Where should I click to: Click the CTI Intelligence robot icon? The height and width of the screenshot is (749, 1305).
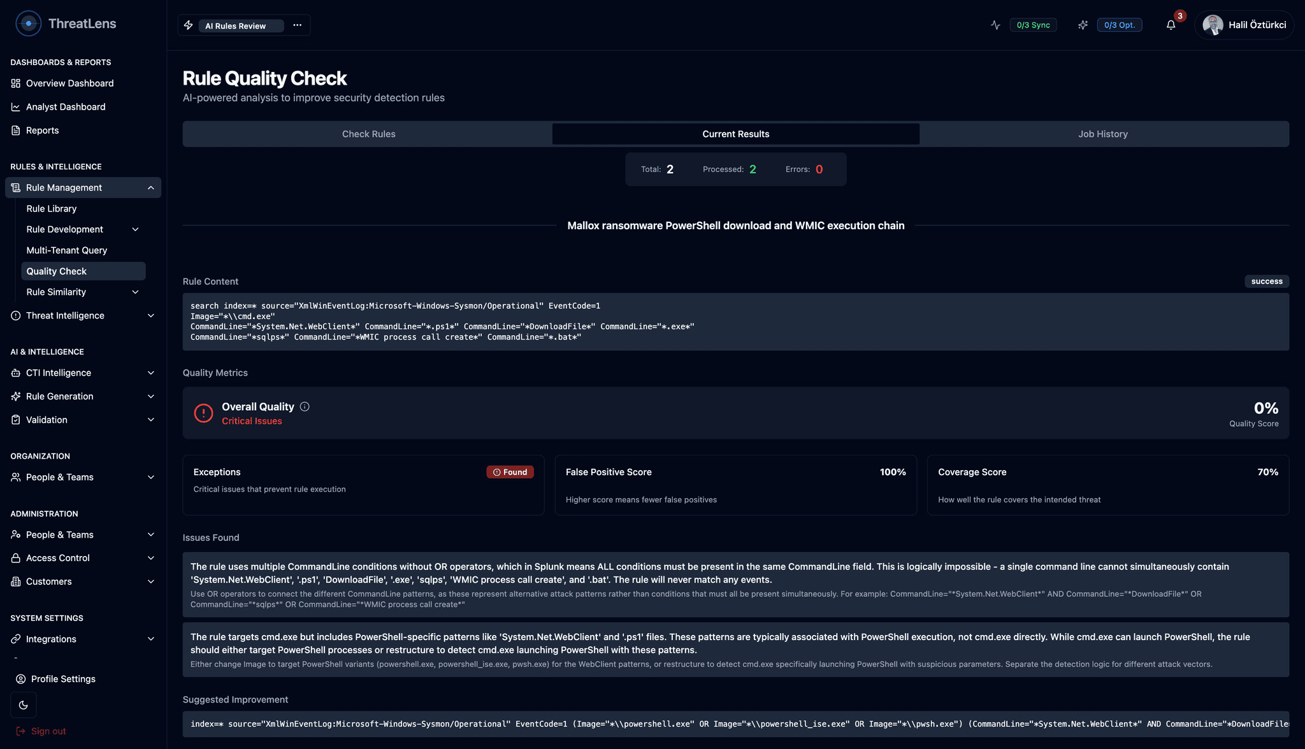click(16, 373)
